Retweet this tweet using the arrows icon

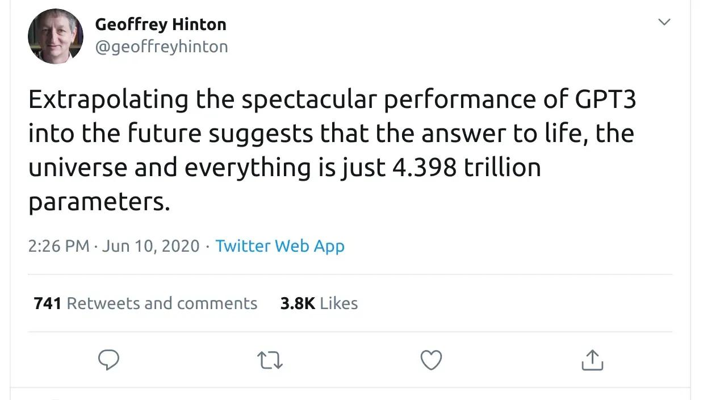270,360
